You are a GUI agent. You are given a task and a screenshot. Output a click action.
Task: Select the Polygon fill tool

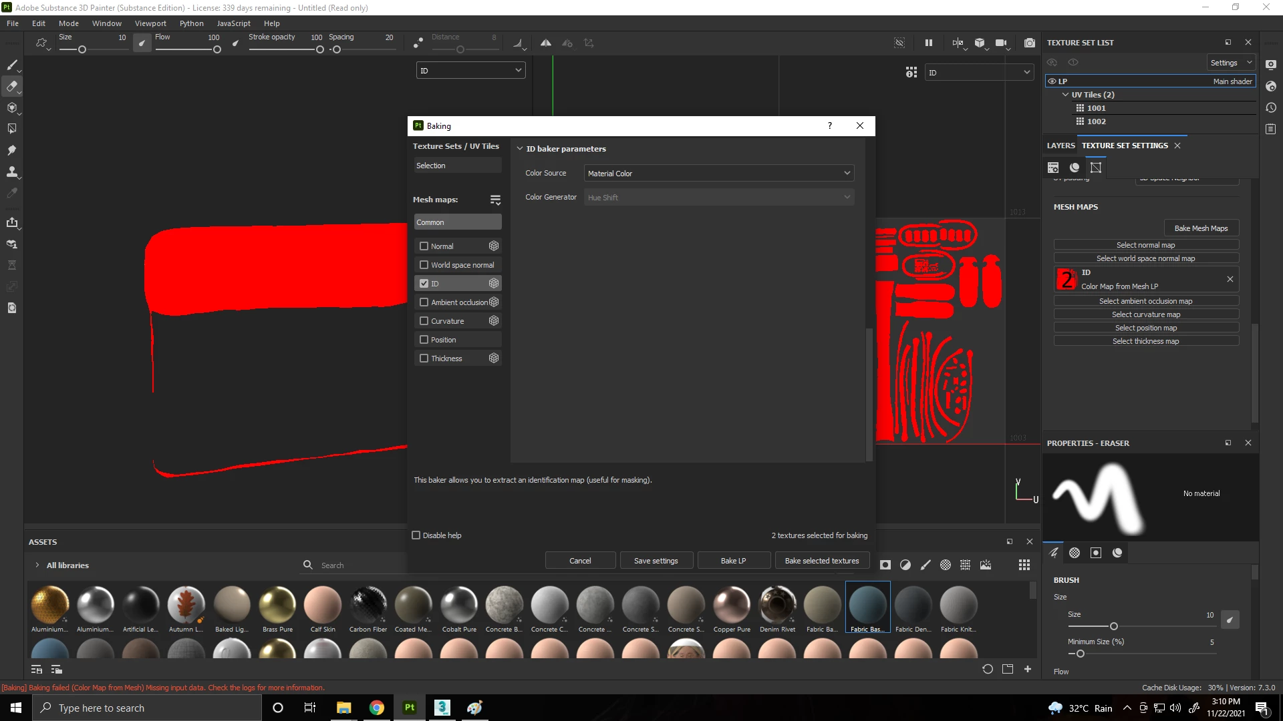click(x=11, y=129)
